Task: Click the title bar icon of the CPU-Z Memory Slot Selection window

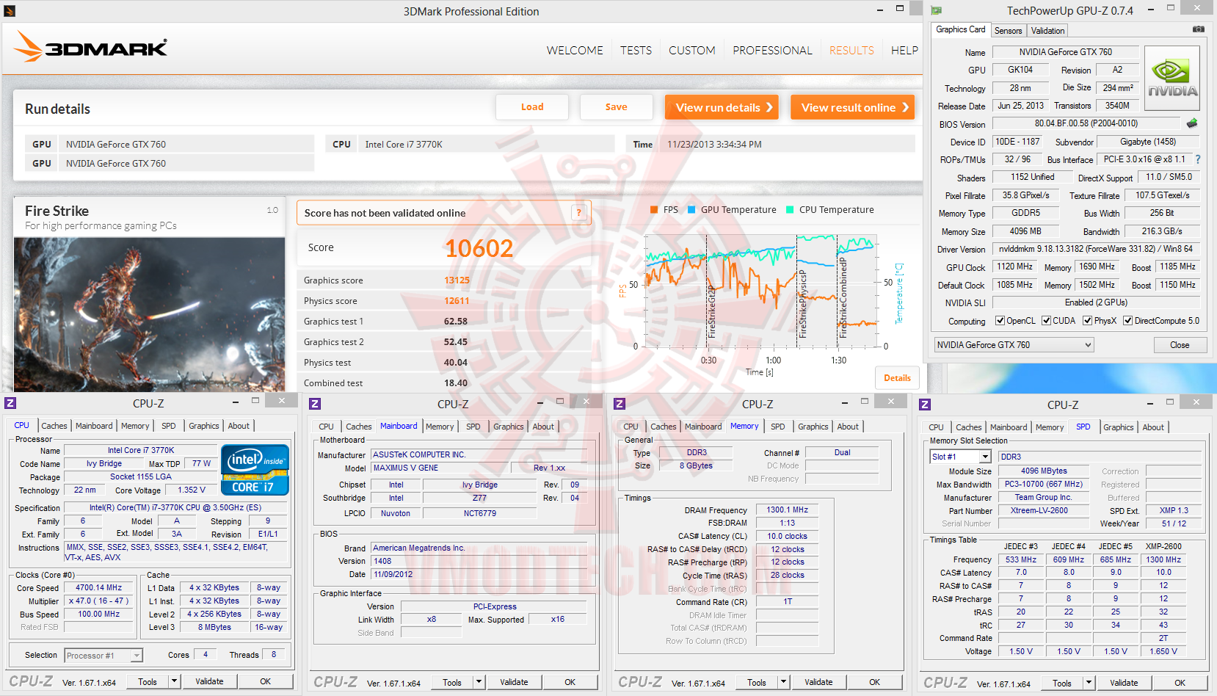Action: [x=925, y=405]
